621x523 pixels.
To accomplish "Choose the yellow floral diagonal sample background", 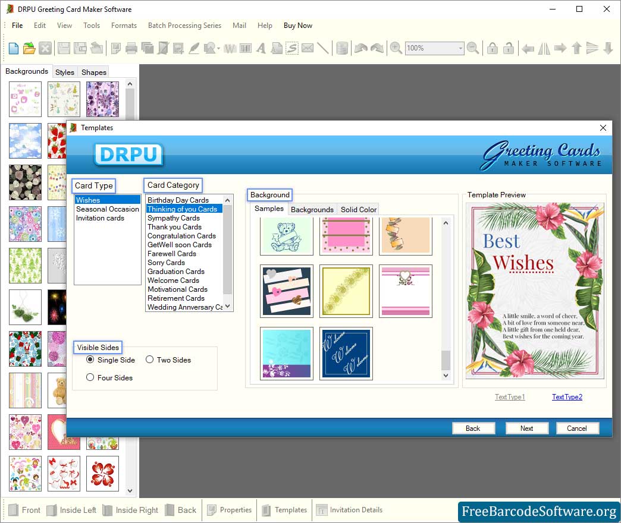I will [x=346, y=291].
